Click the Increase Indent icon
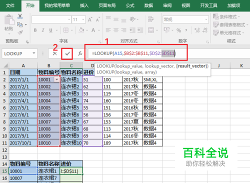Viewport: 250px width, 183px height. 140,30
